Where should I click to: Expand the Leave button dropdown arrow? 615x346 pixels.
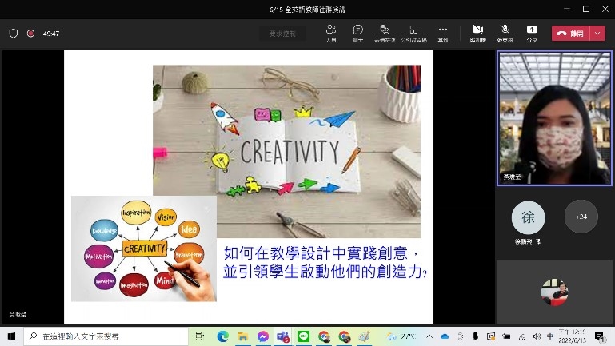[x=597, y=34]
